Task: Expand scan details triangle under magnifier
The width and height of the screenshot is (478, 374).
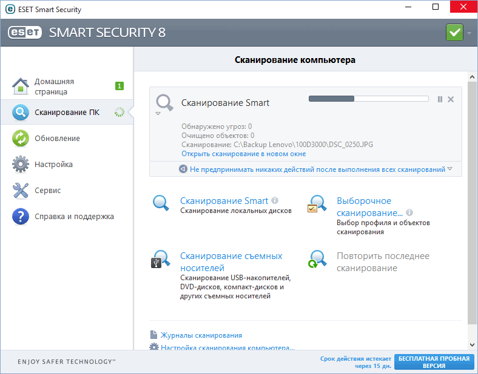Action: click(x=158, y=113)
